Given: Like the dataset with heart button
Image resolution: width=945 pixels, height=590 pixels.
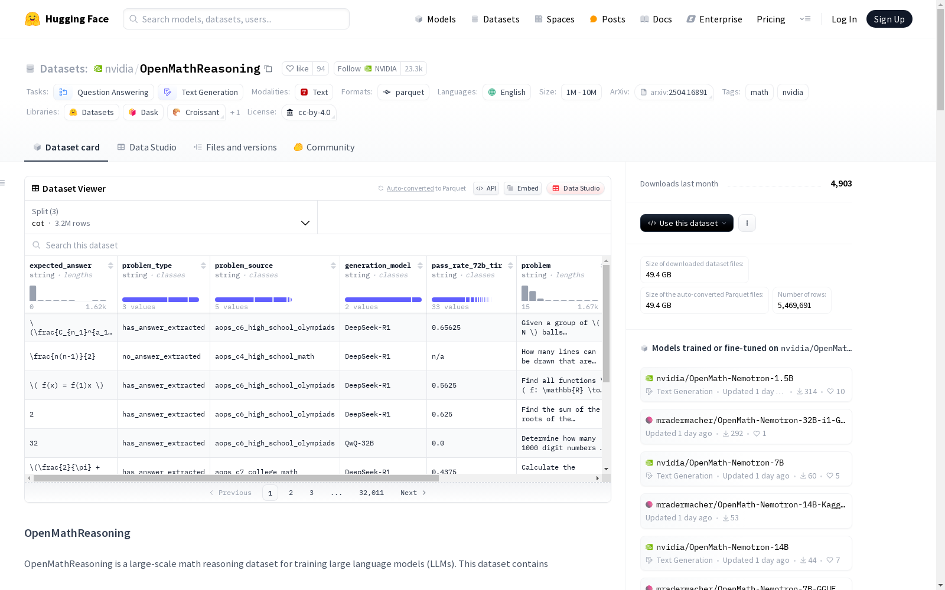Looking at the screenshot, I should (297, 68).
